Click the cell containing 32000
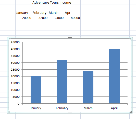Image resolution: width=136 pixels, height=119 pixels. pyautogui.click(x=40, y=18)
